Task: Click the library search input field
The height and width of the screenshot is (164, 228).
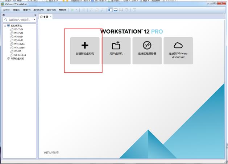Action: point(19,20)
